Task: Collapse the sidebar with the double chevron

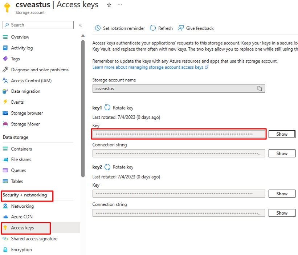Action: pyautogui.click(x=80, y=25)
